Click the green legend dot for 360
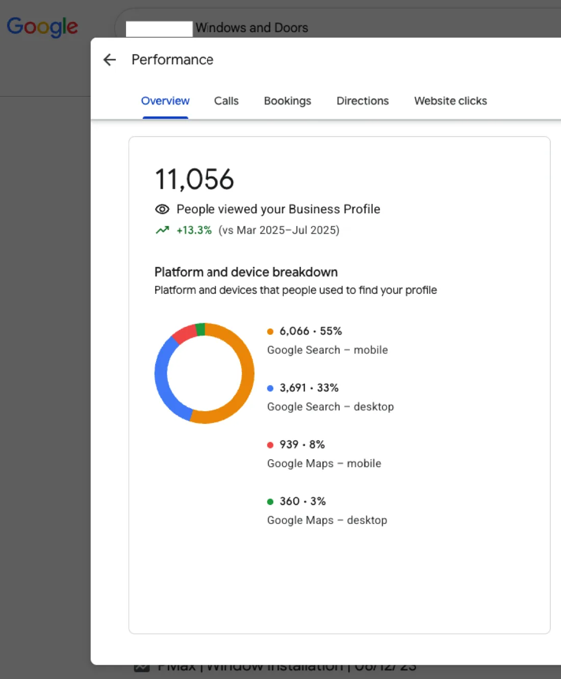Screen dimensions: 561x679 coord(270,501)
